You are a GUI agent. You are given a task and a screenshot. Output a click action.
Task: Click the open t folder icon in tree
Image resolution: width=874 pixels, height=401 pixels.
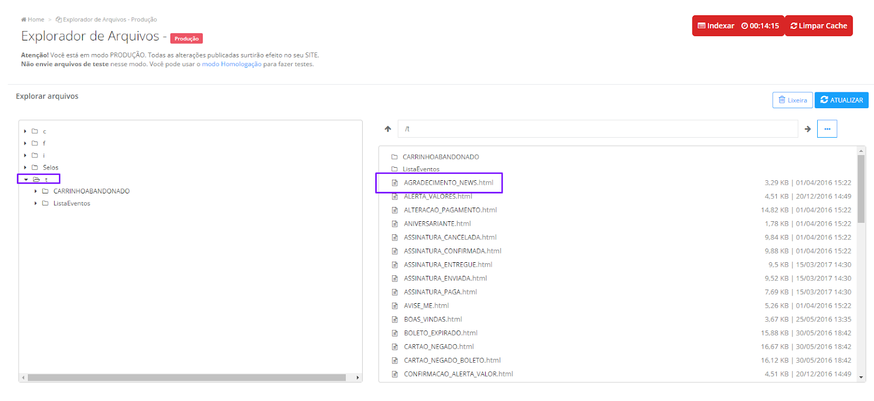[37, 179]
